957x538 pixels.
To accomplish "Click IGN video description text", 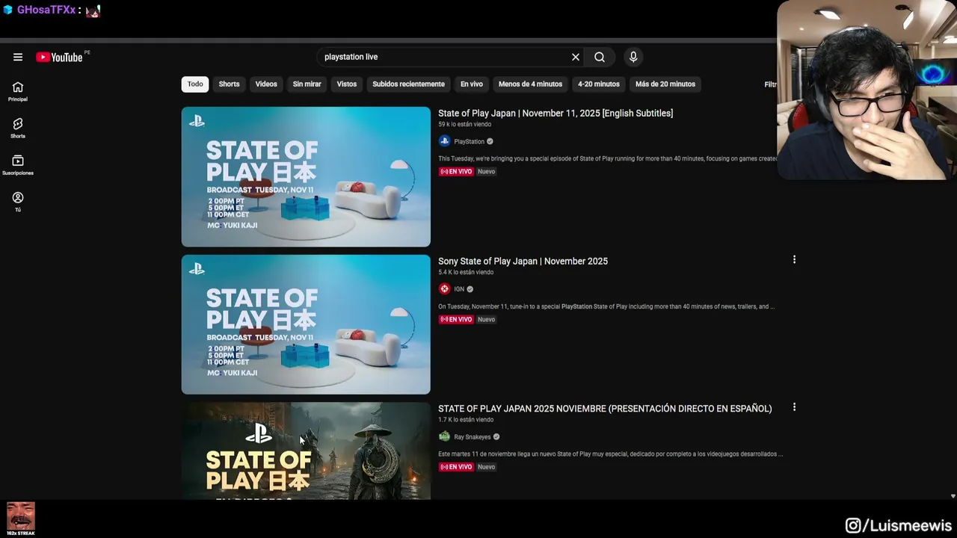I will click(606, 306).
